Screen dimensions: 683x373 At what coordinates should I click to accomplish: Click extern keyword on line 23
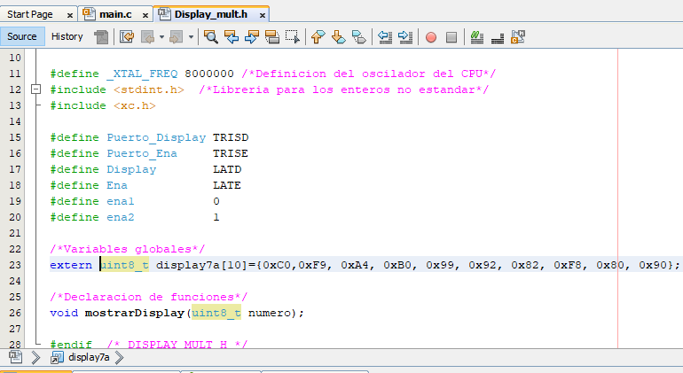pyautogui.click(x=71, y=265)
